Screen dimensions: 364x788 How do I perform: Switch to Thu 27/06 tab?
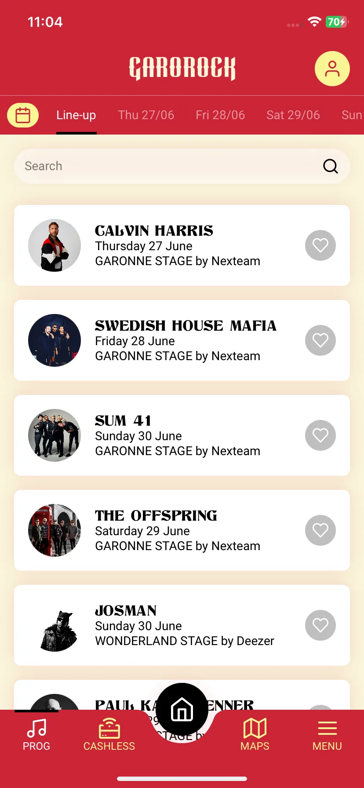pyautogui.click(x=146, y=115)
